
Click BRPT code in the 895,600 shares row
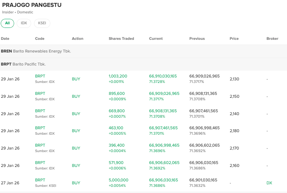click(40, 93)
